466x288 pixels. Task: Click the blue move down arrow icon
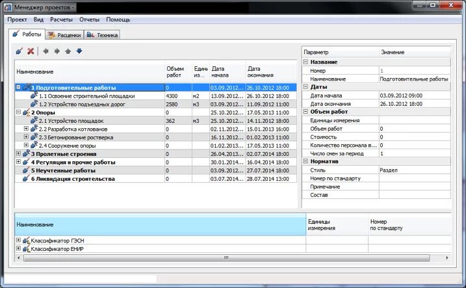(79, 51)
